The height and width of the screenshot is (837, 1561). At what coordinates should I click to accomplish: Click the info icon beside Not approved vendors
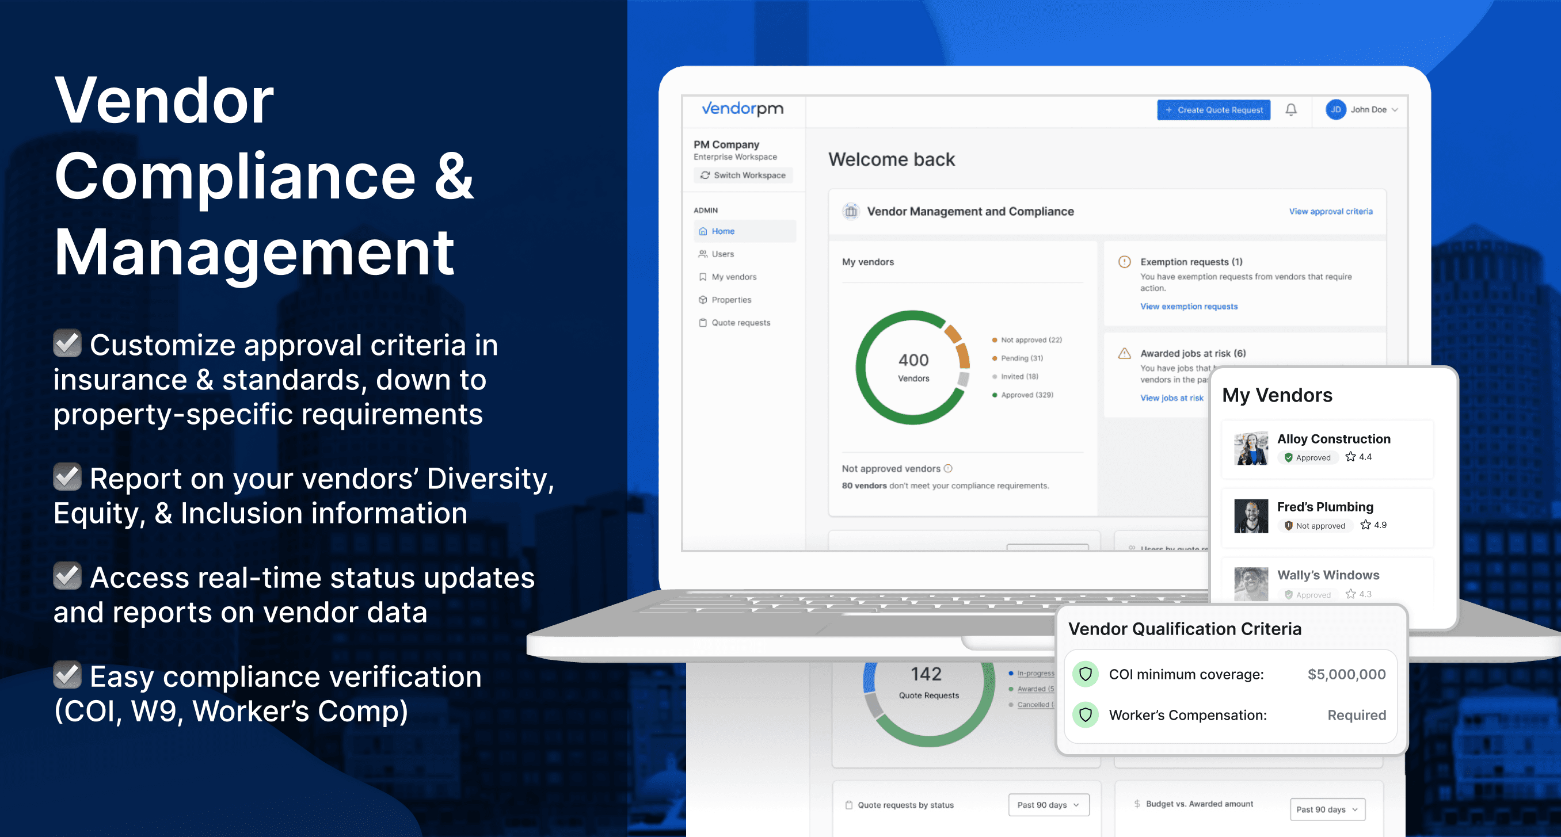(949, 468)
